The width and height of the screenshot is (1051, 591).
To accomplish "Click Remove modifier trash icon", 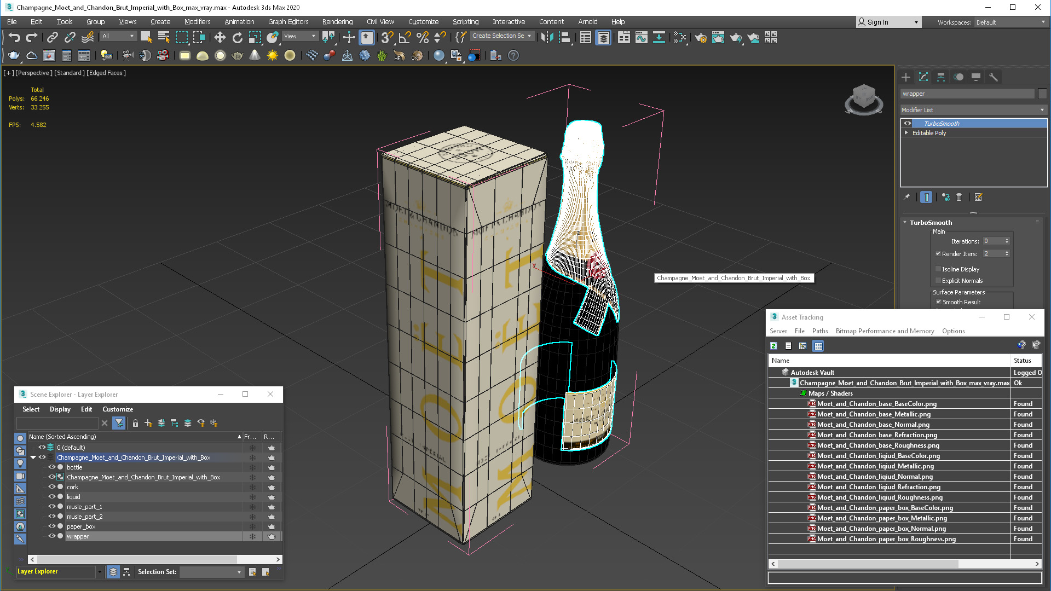I will 959,197.
